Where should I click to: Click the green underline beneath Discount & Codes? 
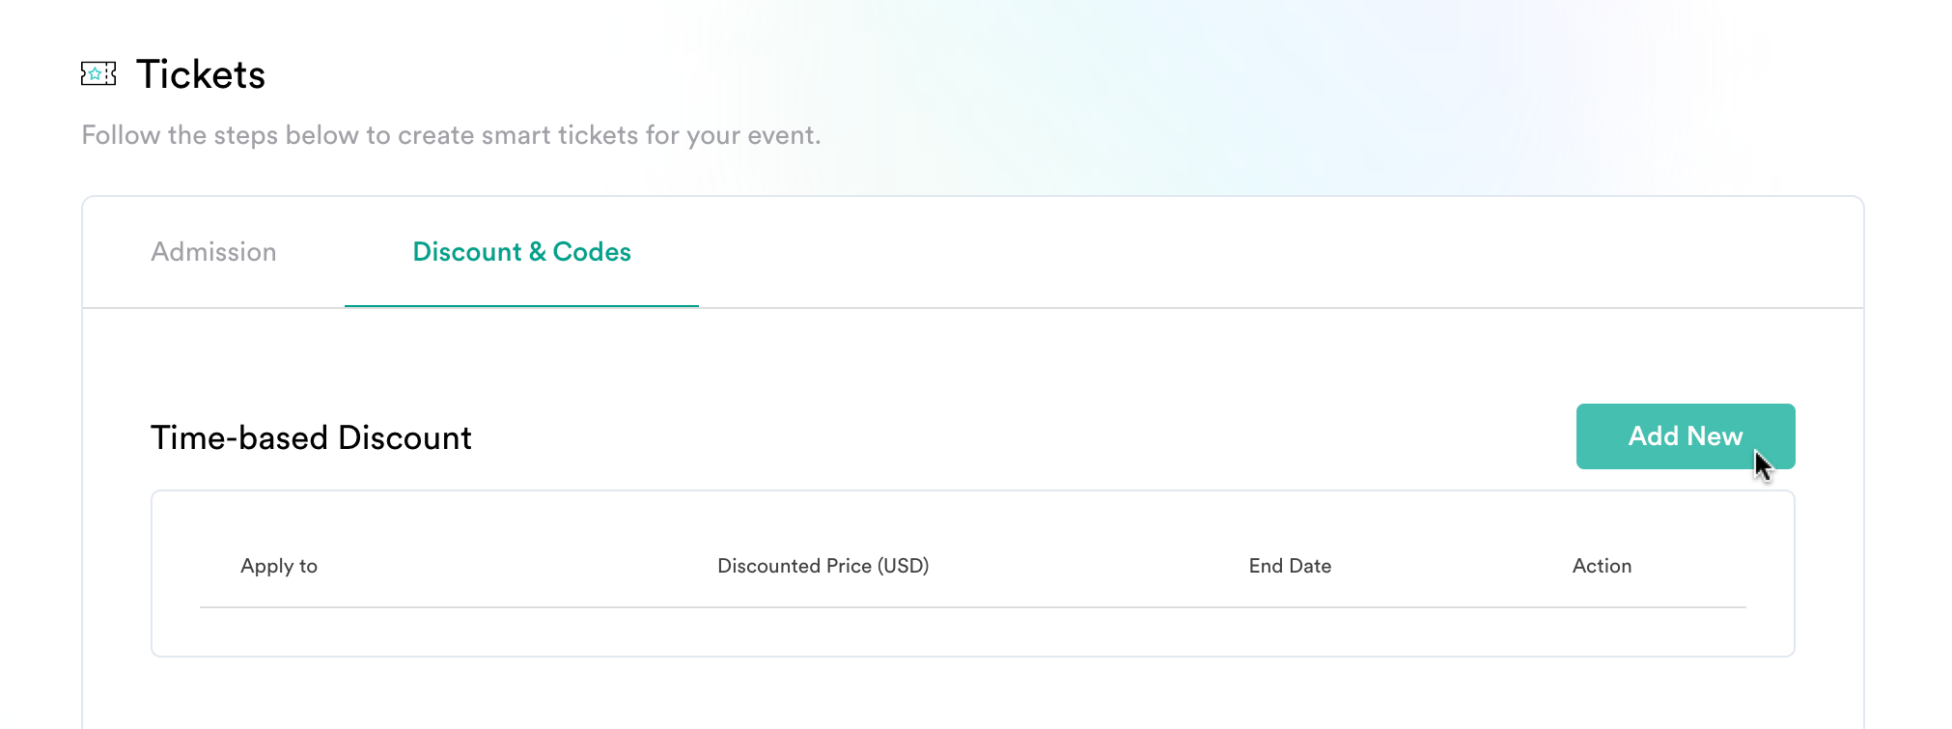pyautogui.click(x=521, y=306)
